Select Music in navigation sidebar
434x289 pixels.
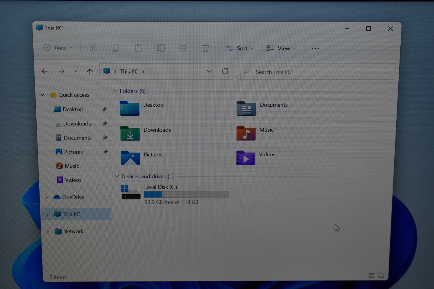coord(72,166)
